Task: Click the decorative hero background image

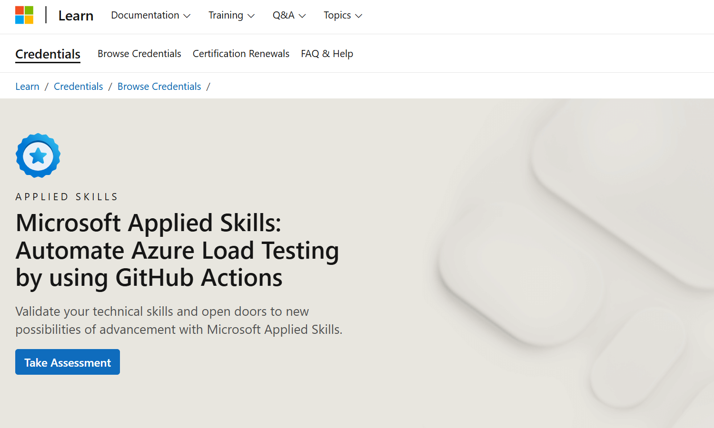Action: tap(547, 262)
